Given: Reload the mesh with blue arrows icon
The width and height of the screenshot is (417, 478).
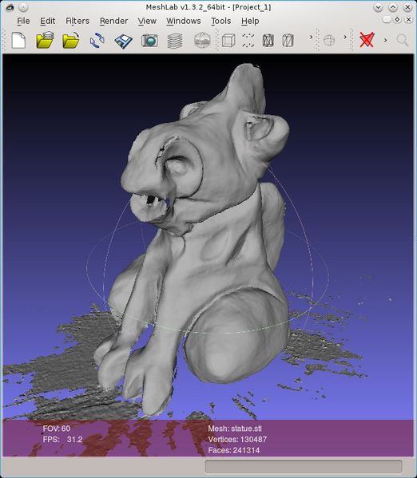Looking at the screenshot, I should [97, 40].
